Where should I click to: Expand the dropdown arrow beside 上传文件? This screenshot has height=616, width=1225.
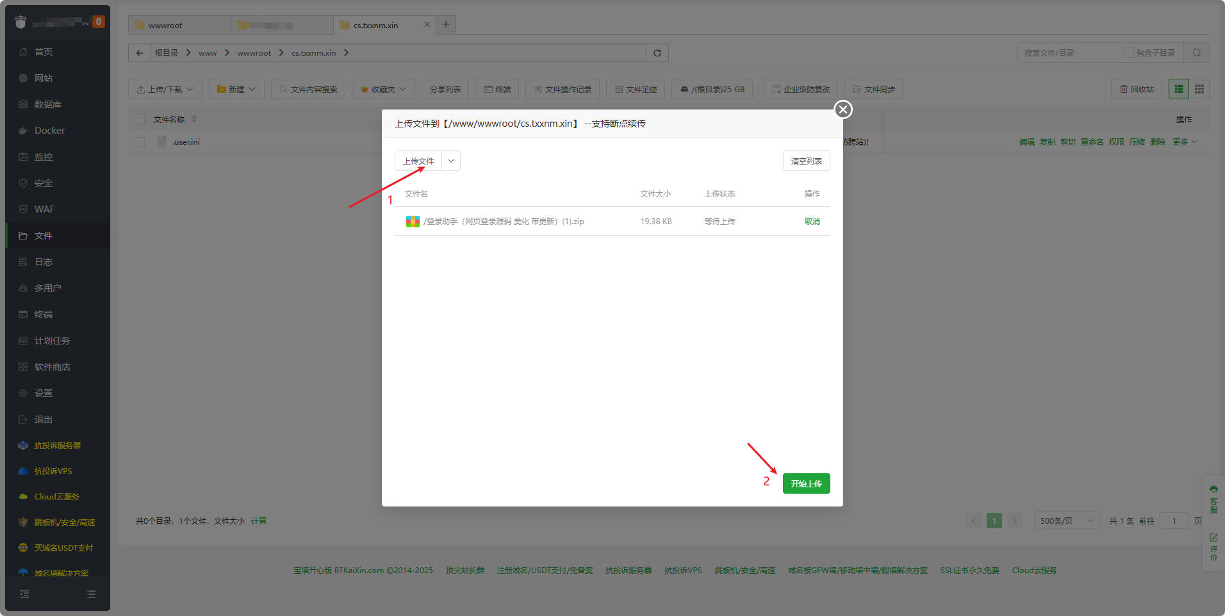[451, 161]
